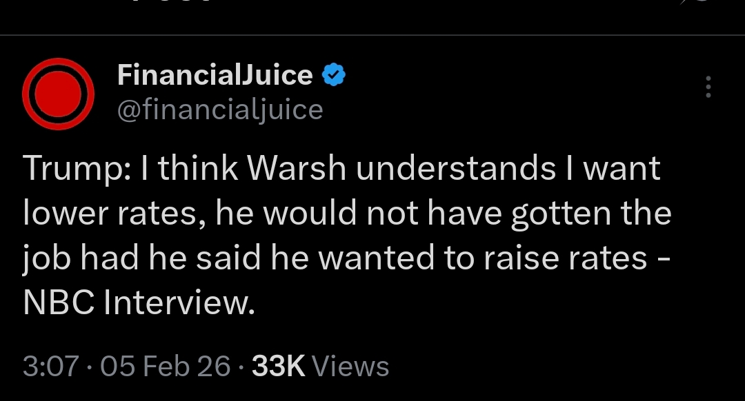Image resolution: width=745 pixels, height=401 pixels.
Task: Open the FinancialJuice red circle profile avatar
Action: pos(58,93)
